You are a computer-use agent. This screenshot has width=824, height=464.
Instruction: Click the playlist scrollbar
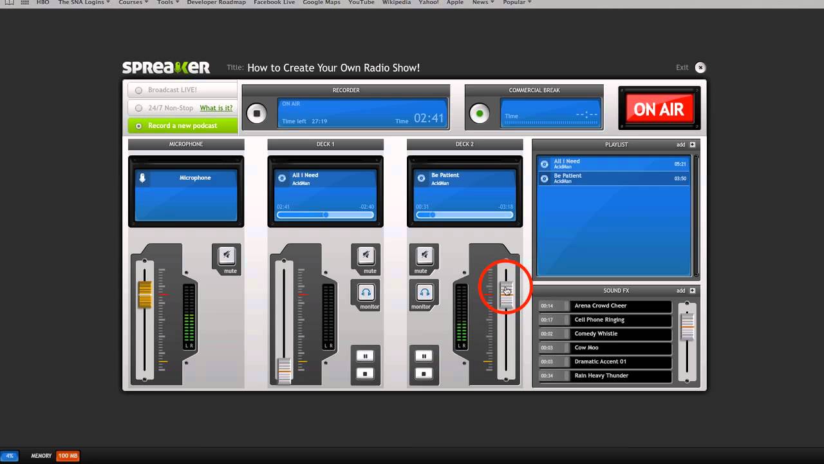click(695, 216)
